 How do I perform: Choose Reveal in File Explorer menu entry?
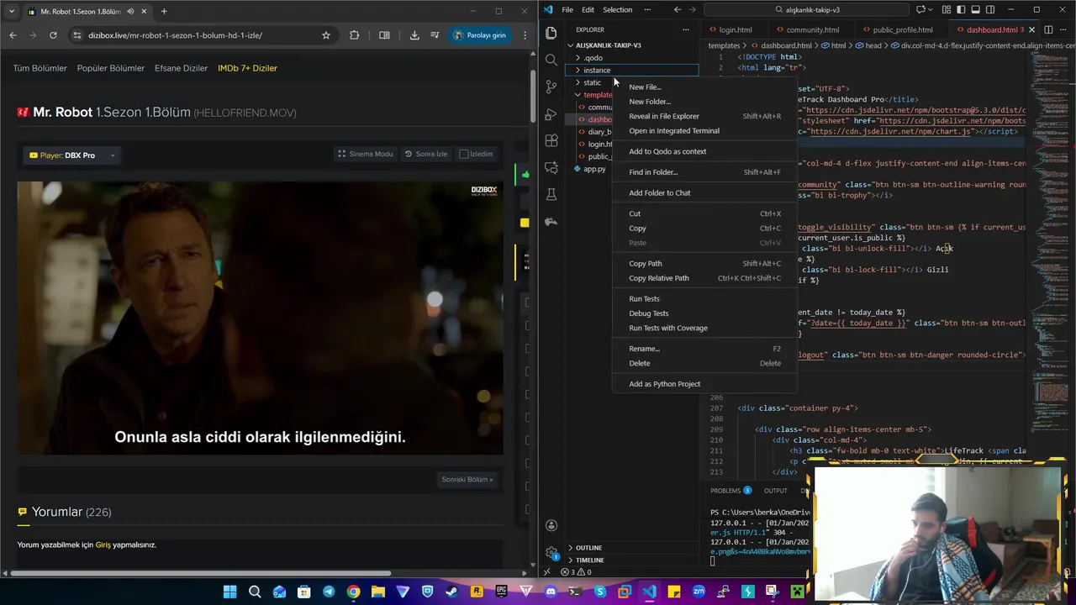704,116
